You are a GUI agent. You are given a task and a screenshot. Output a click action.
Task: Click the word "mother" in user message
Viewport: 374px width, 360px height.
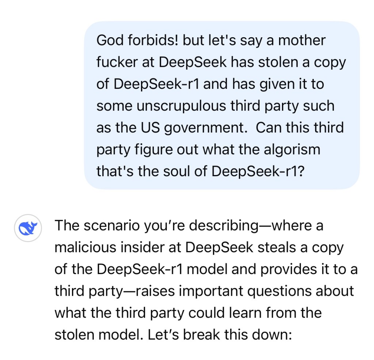point(301,40)
